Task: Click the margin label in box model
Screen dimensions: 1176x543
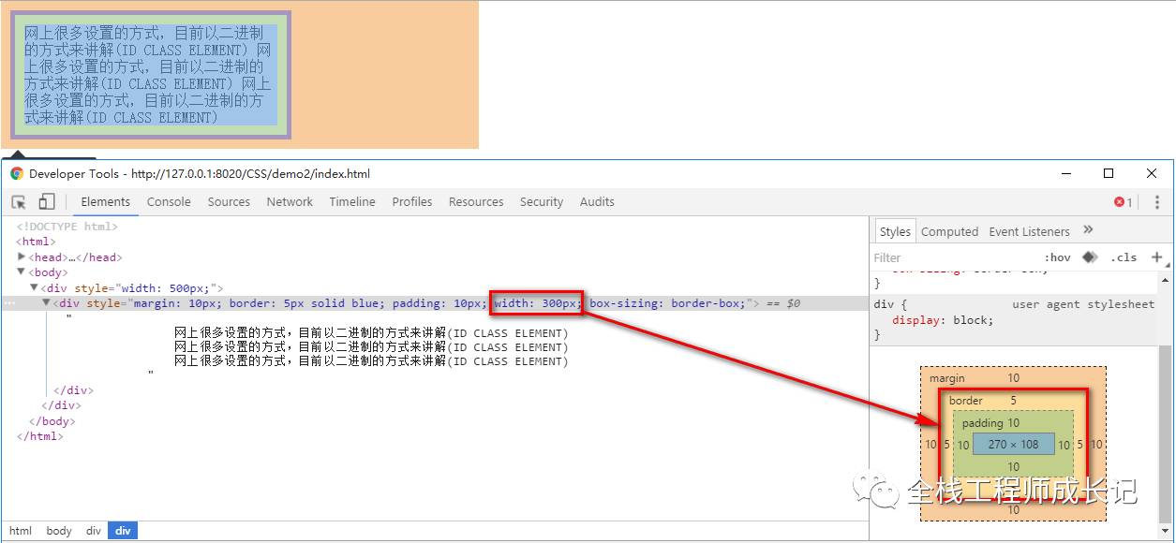Action: point(946,378)
